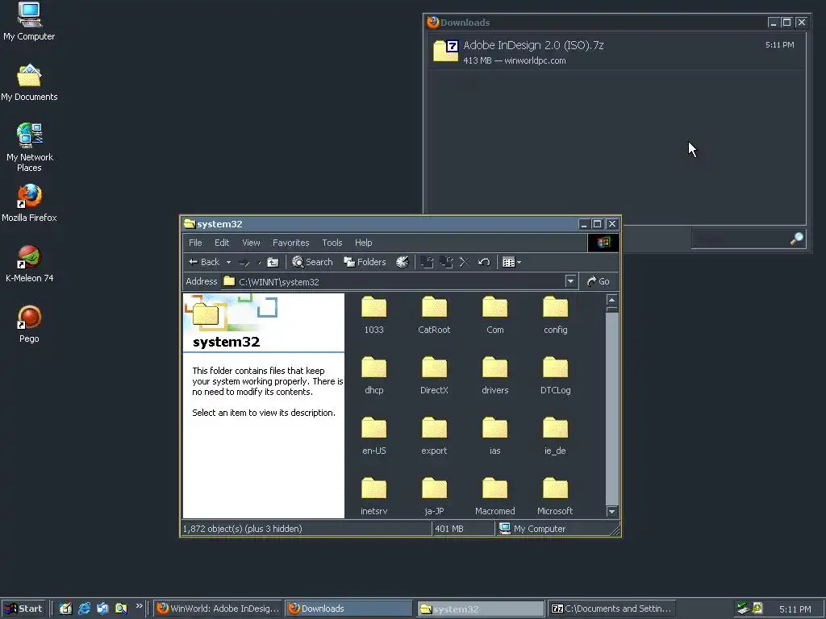The width and height of the screenshot is (826, 619).
Task: Select the en-US folder
Action: (374, 436)
